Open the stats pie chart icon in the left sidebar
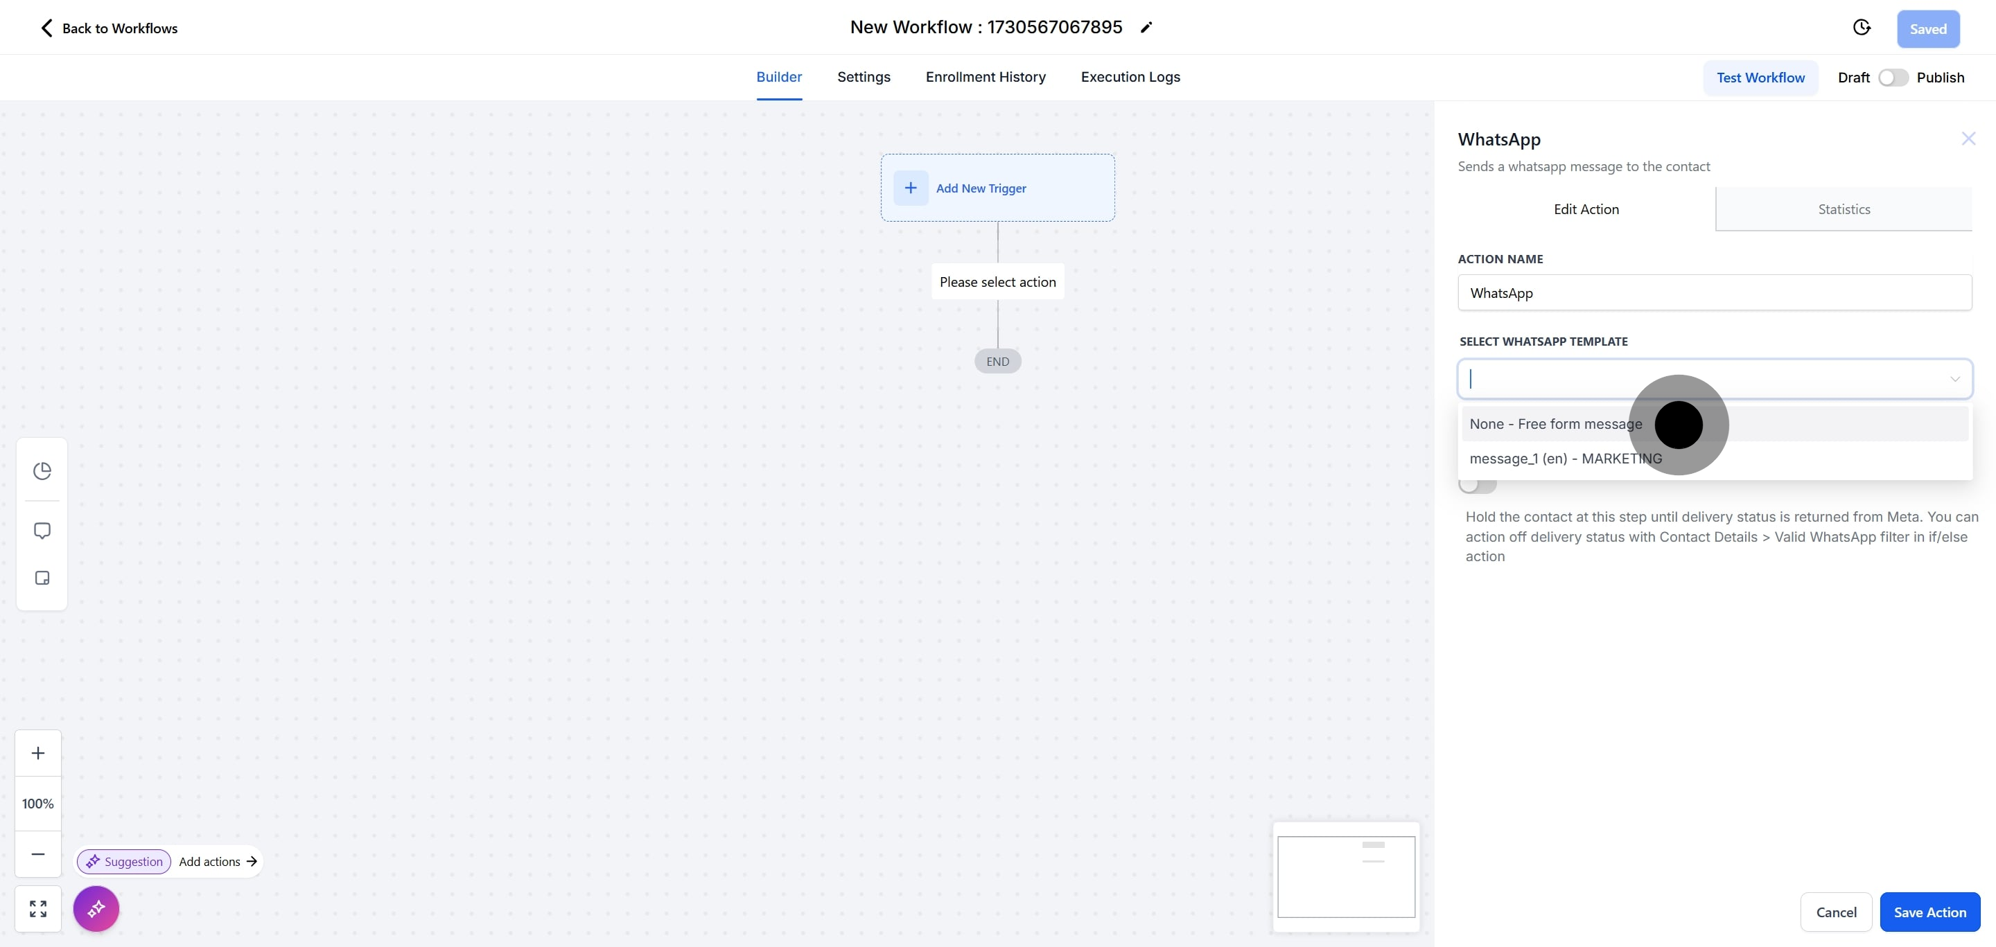Image resolution: width=1996 pixels, height=947 pixels. 42,471
